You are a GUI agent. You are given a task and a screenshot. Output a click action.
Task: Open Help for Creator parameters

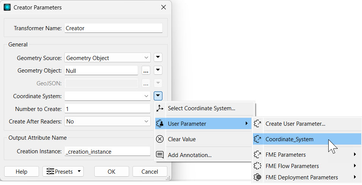pos(22,172)
